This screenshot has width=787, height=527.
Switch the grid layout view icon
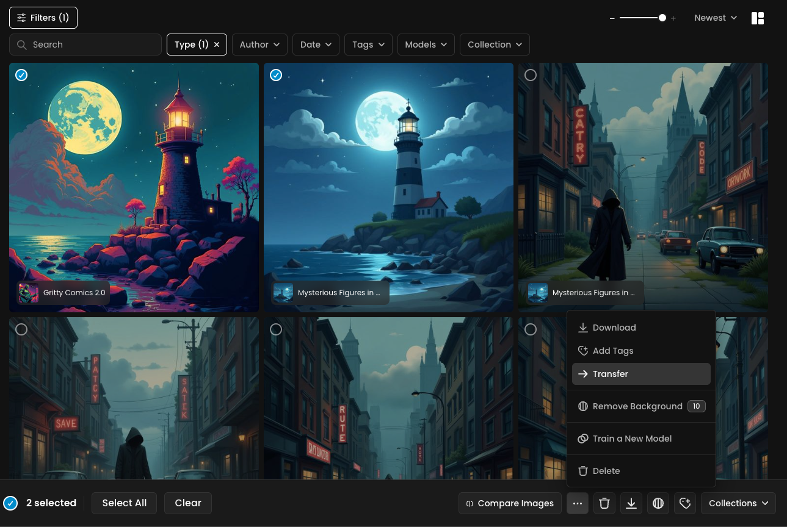[758, 18]
